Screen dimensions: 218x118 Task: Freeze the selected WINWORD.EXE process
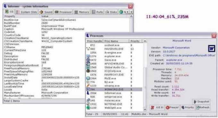click(172, 107)
